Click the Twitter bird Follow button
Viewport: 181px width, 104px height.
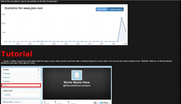[x=104, y=103]
